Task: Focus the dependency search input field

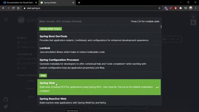Action: 84,21
